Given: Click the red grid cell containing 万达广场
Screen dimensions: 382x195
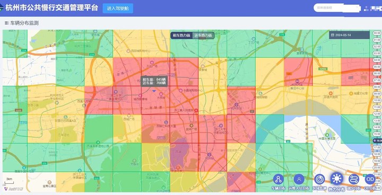Looking at the screenshot, I should 155,72.
